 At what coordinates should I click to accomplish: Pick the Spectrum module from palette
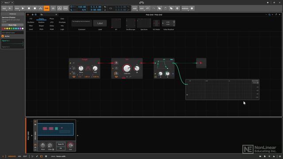[x=144, y=23]
